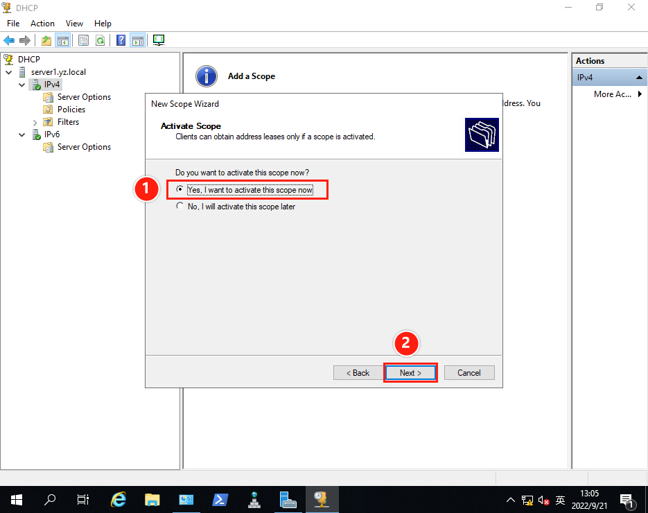Viewport: 648px width, 513px height.
Task: Click the forward arrow toolbar icon
Action: 25,40
